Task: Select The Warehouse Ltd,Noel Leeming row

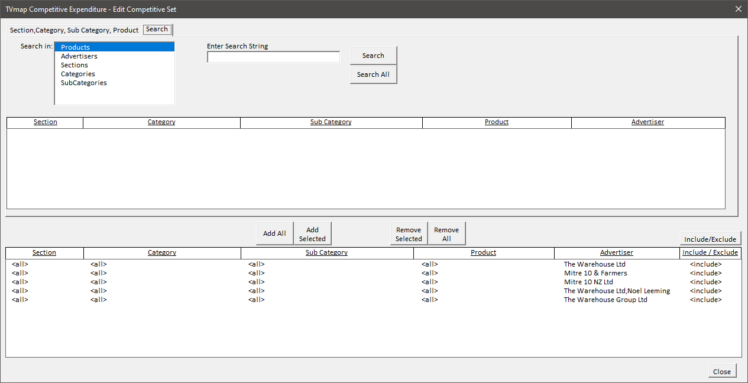Action: (x=373, y=291)
